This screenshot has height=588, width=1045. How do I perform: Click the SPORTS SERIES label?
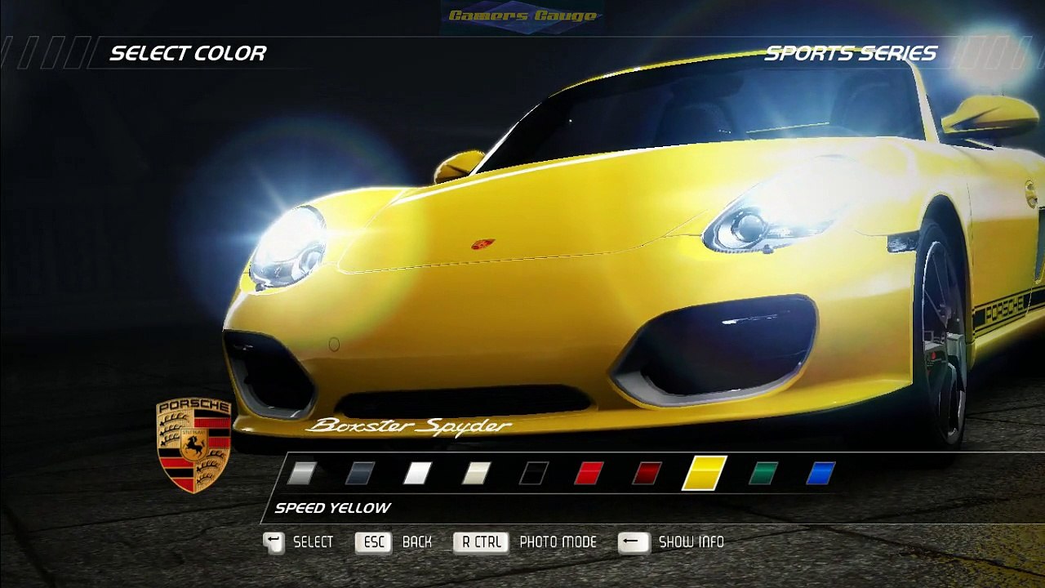pos(851,54)
